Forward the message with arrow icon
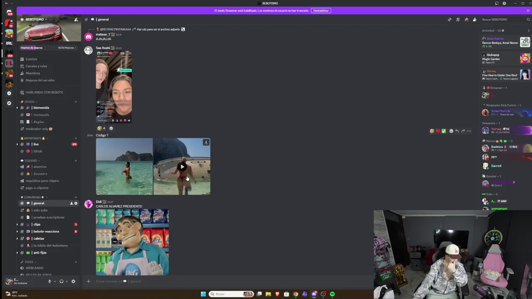The height and width of the screenshot is (299, 532). (463, 131)
